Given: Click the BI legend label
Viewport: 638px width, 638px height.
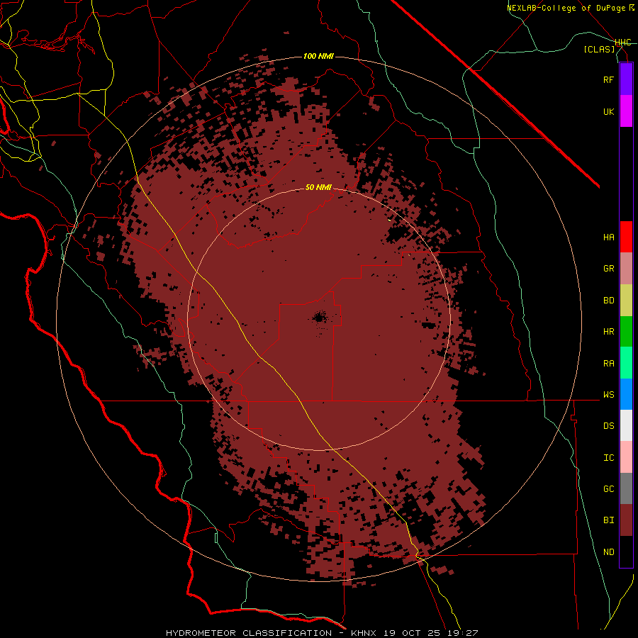Looking at the screenshot, I should 608,520.
